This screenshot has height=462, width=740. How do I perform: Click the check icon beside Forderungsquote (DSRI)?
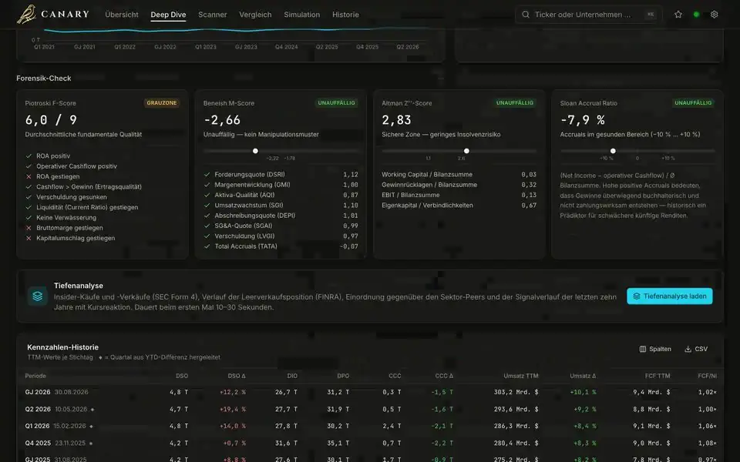tap(207, 175)
